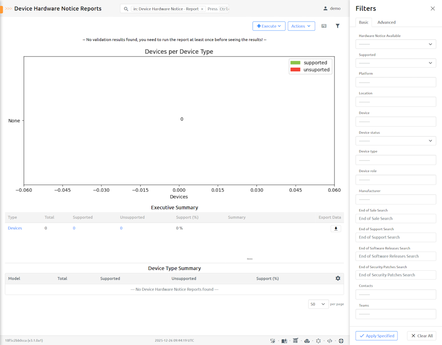This screenshot has width=442, height=345.
Task: Click the cloud icon in footer
Action: point(307,341)
